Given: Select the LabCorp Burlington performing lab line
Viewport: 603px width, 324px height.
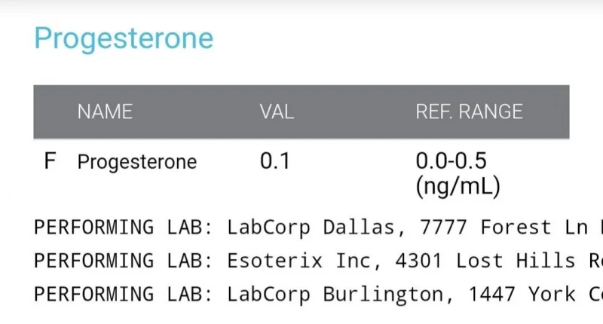Looking at the screenshot, I should [x=318, y=295].
